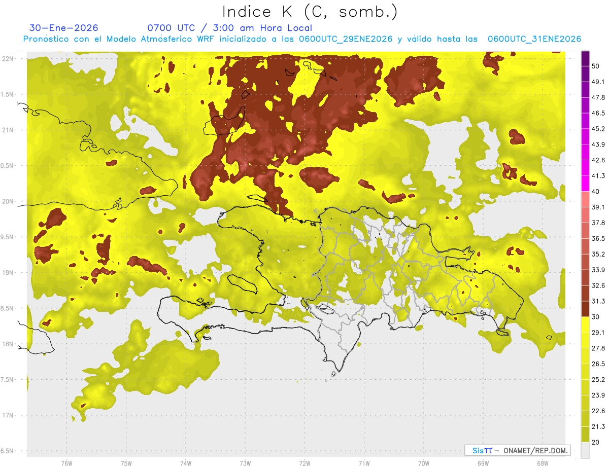Click the 70W longitude label

point(424,463)
